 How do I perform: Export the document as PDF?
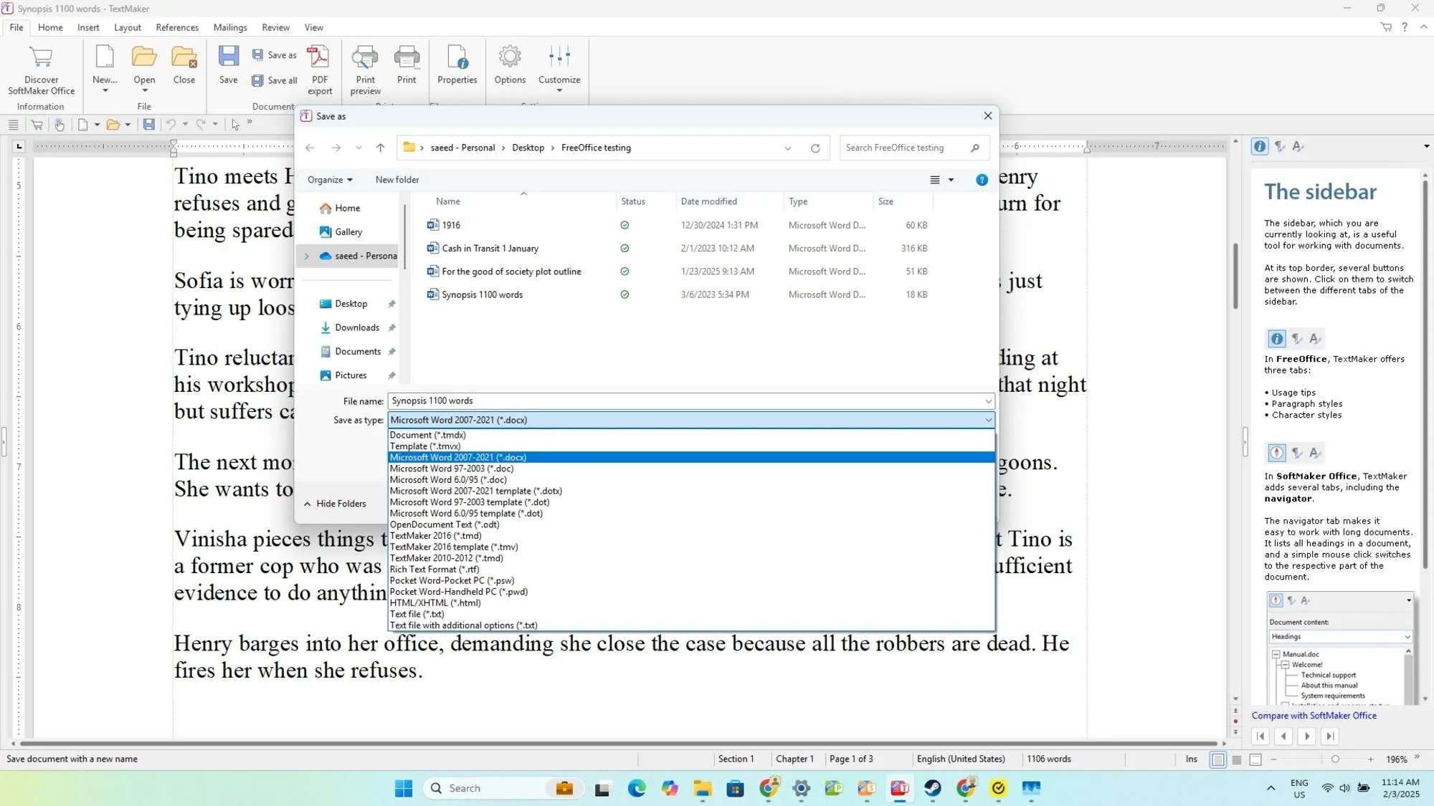click(x=319, y=68)
